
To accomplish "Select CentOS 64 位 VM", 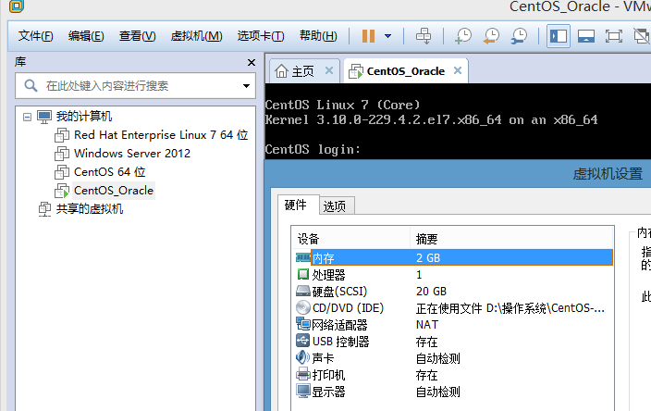I will pos(110,172).
